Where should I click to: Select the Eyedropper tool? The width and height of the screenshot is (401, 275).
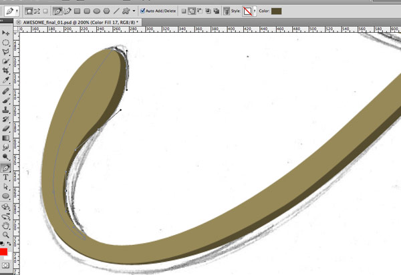[x=5, y=80]
